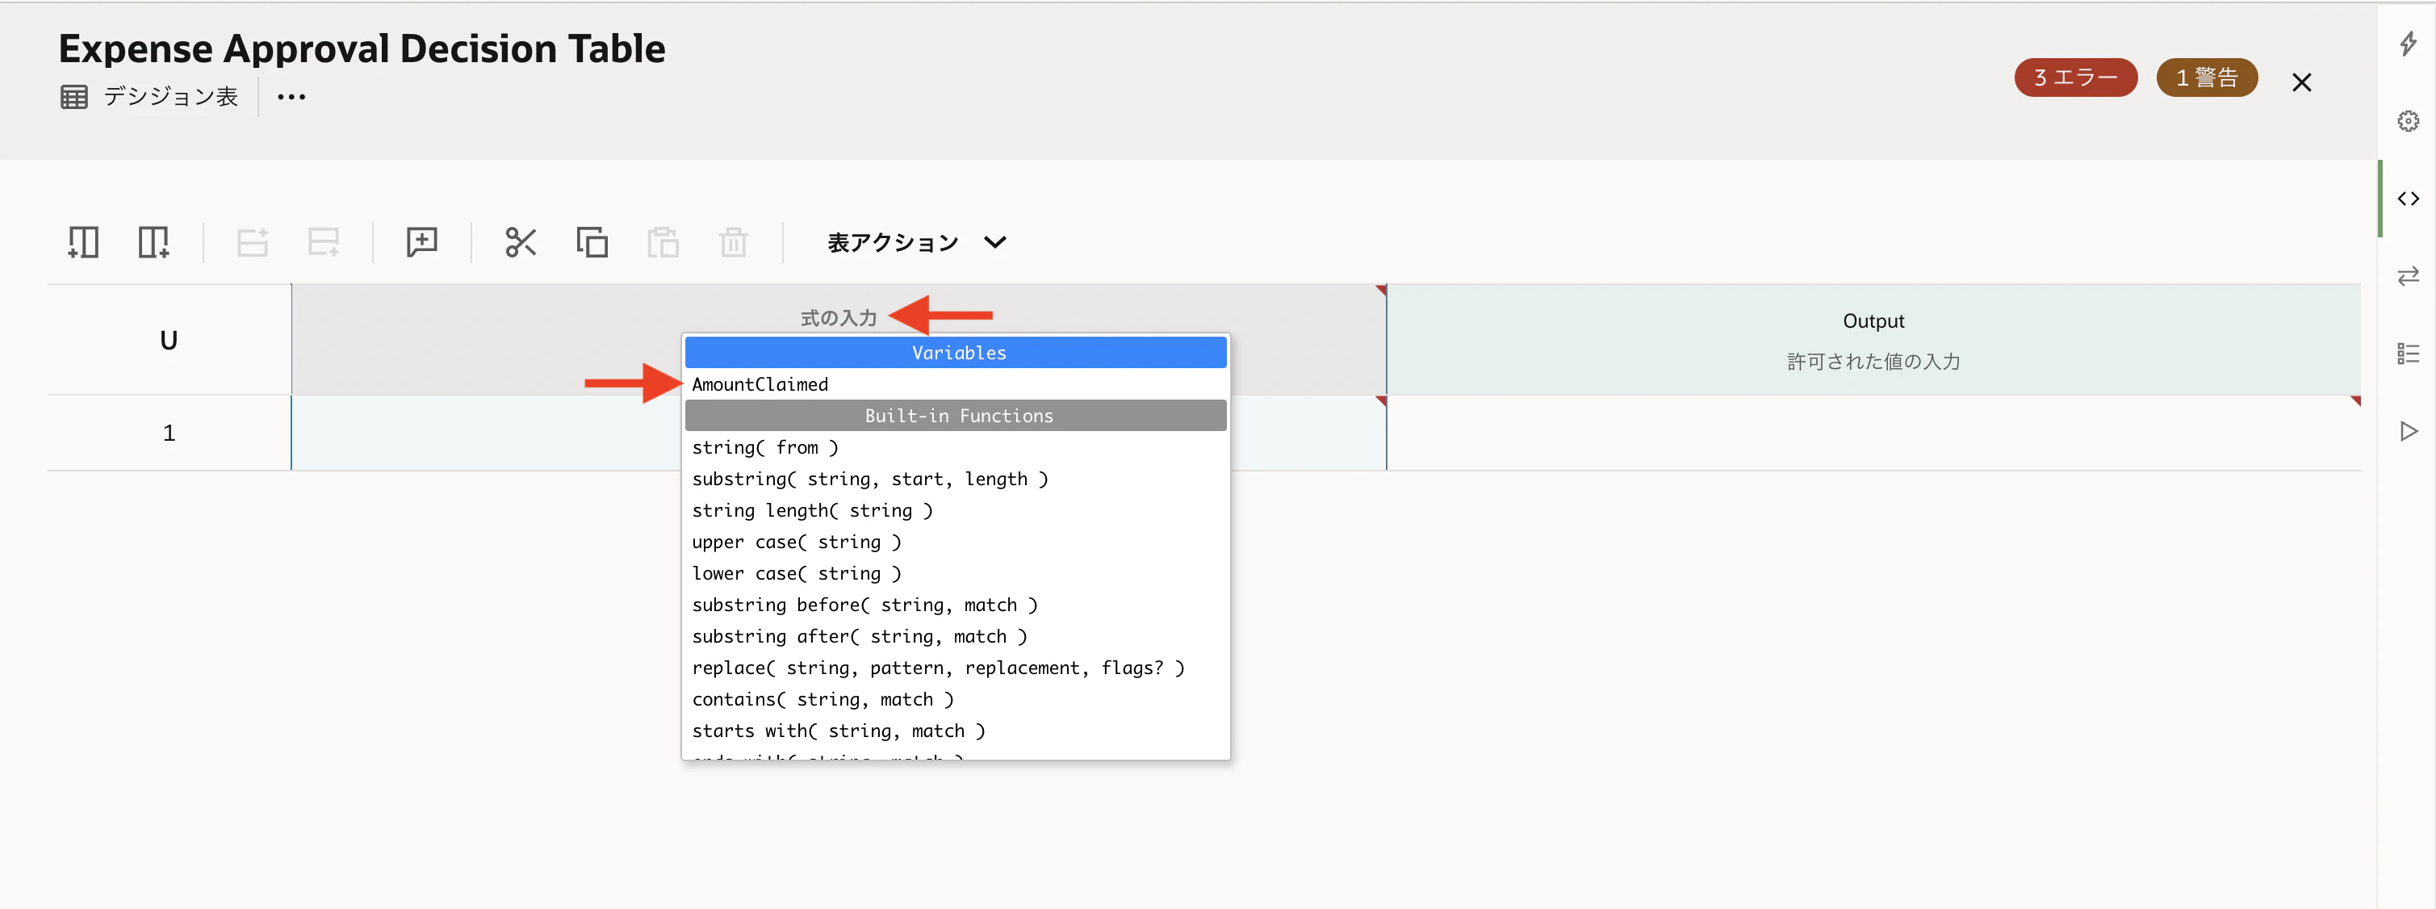Open the code view icon in sidebar

(2408, 199)
